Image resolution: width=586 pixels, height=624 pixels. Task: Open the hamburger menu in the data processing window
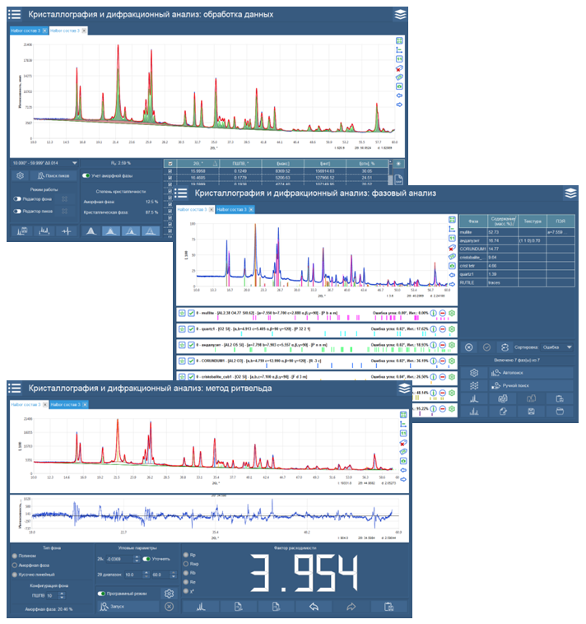point(16,15)
